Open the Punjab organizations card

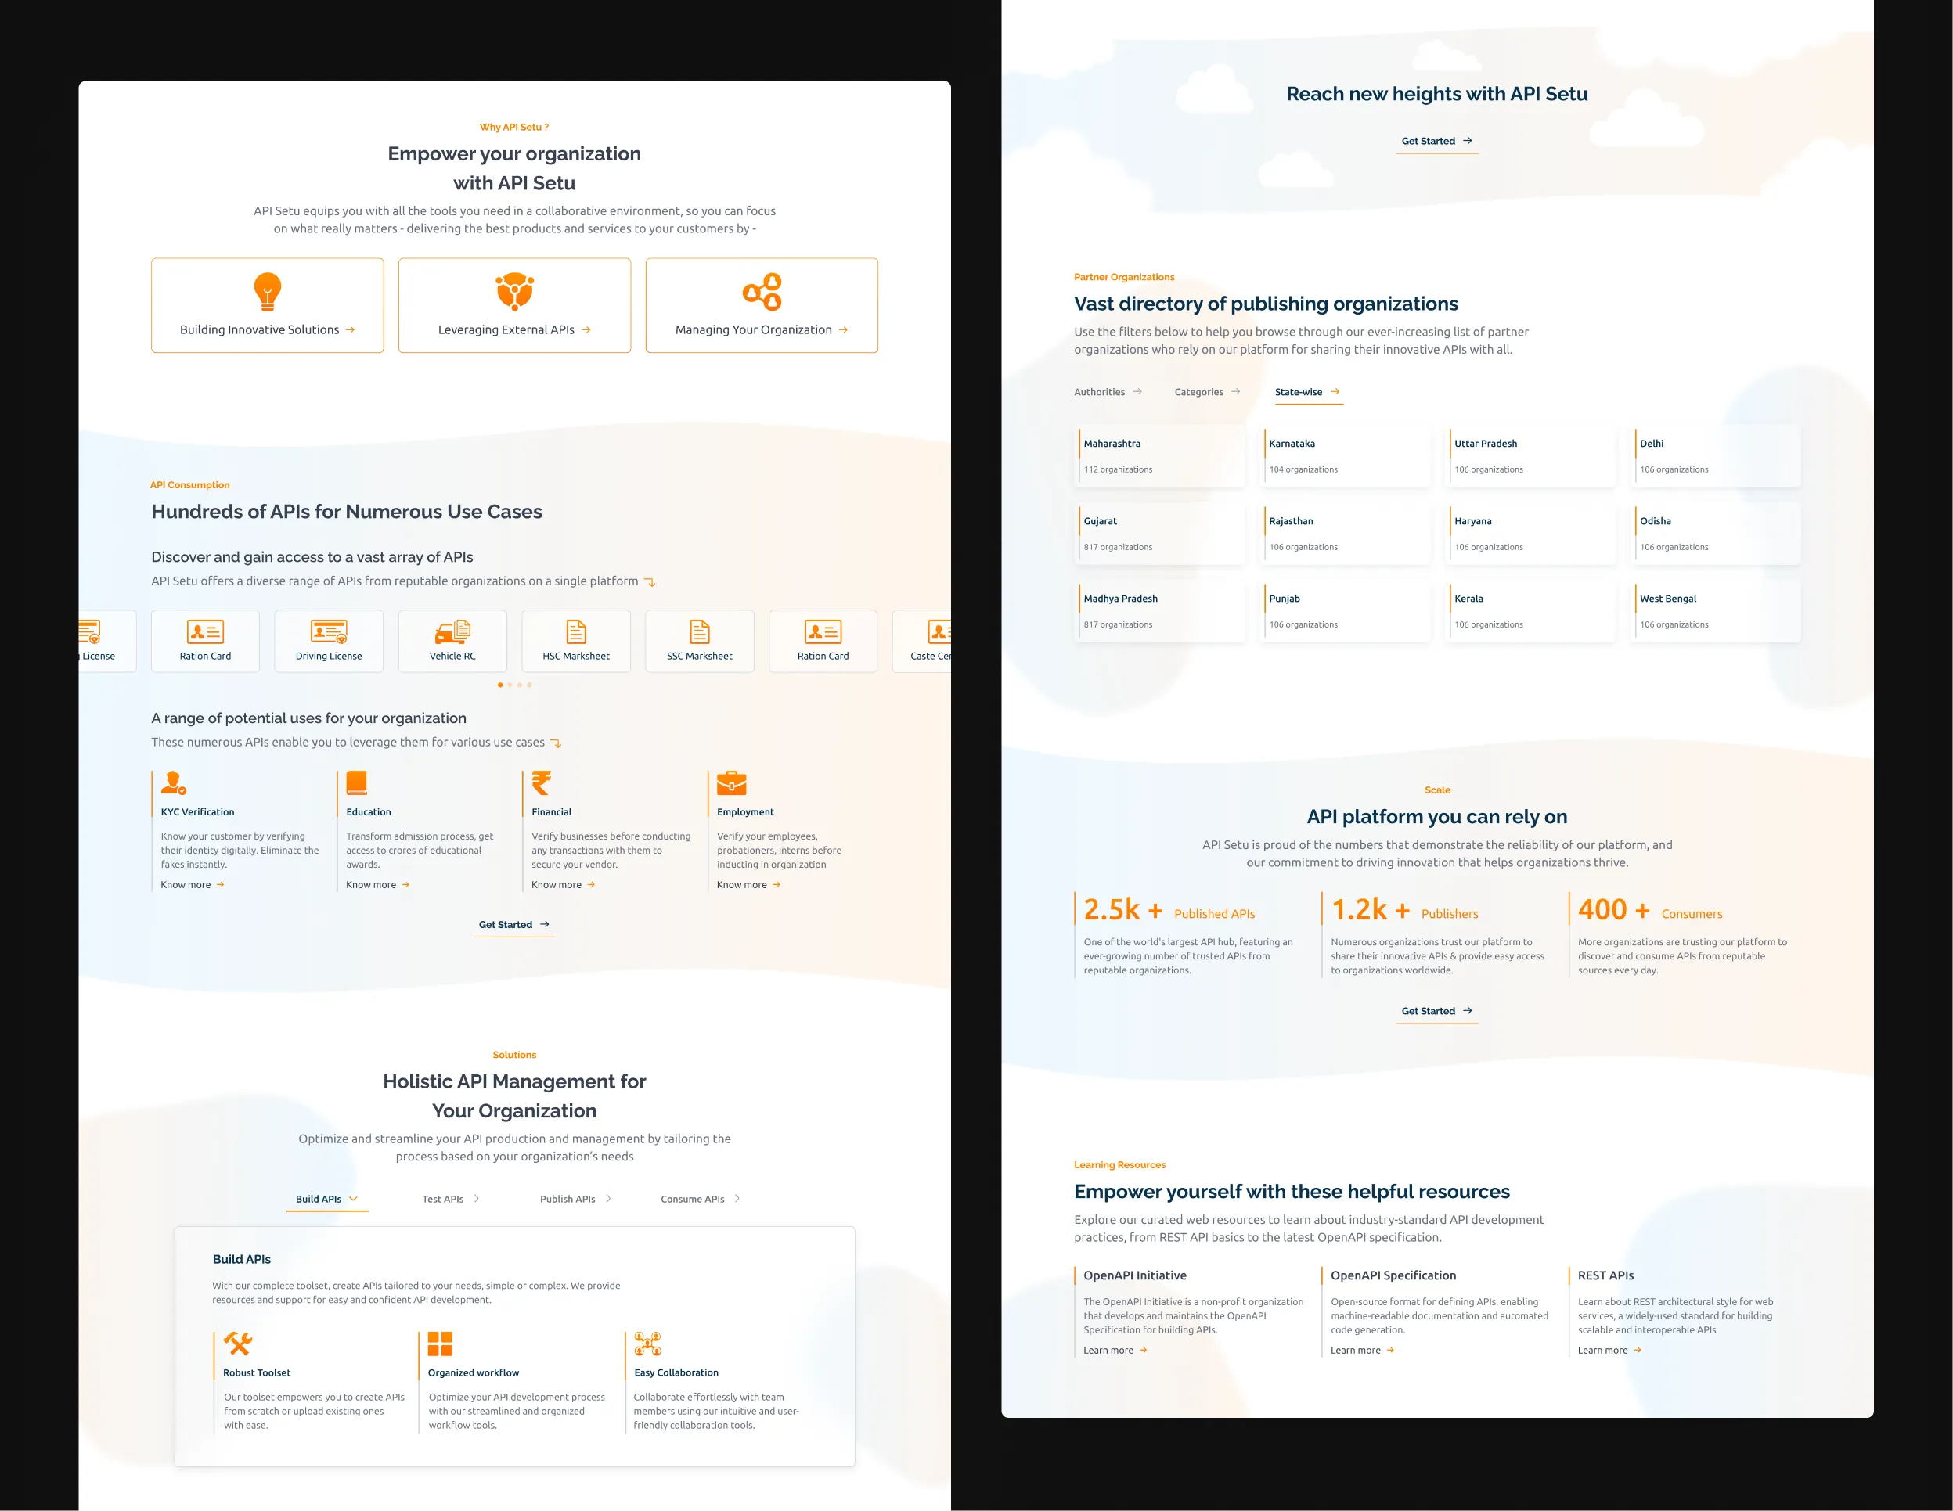pos(1345,612)
